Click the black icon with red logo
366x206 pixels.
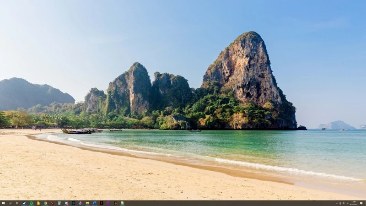(102, 203)
